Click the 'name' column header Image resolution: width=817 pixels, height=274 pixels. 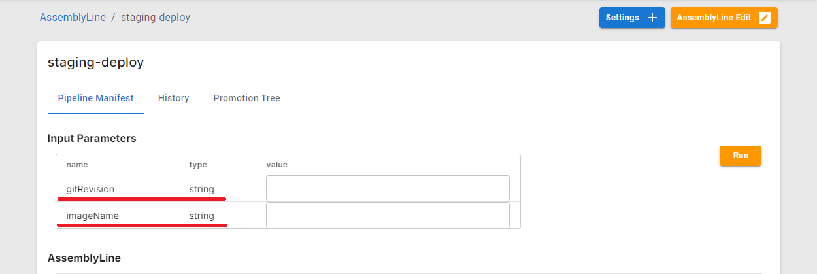[77, 165]
